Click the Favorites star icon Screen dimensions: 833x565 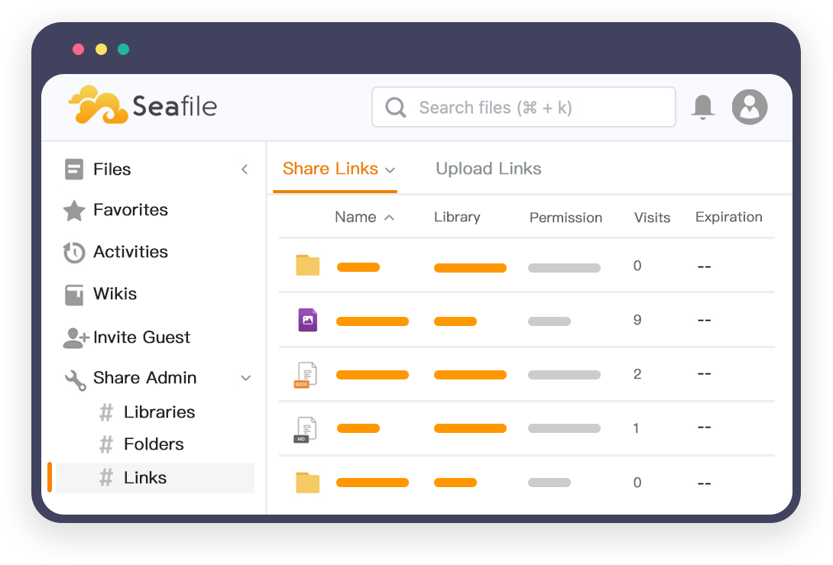[74, 211]
